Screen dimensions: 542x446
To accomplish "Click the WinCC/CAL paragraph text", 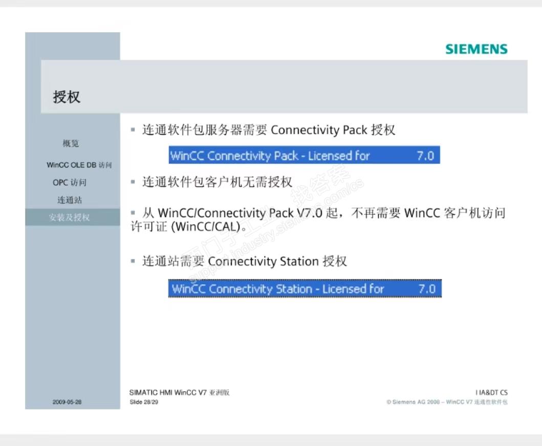I will [318, 220].
